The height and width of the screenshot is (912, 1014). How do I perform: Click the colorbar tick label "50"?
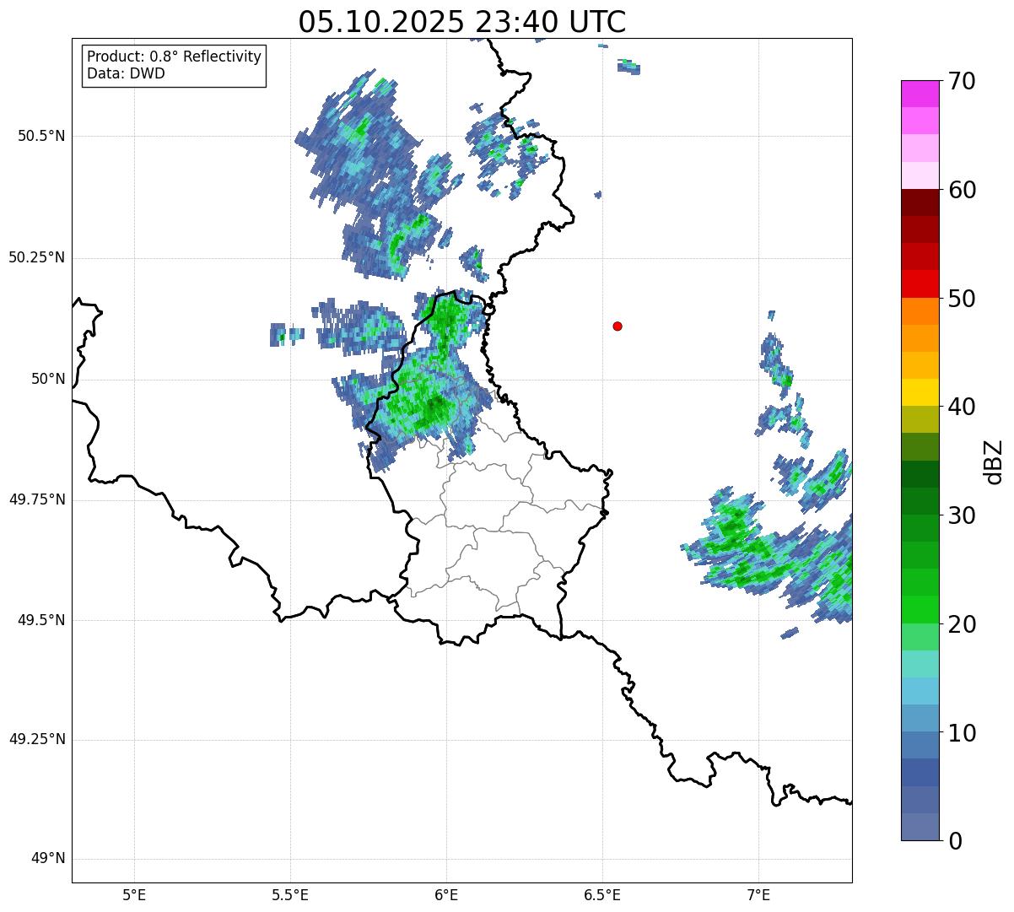[x=962, y=299]
